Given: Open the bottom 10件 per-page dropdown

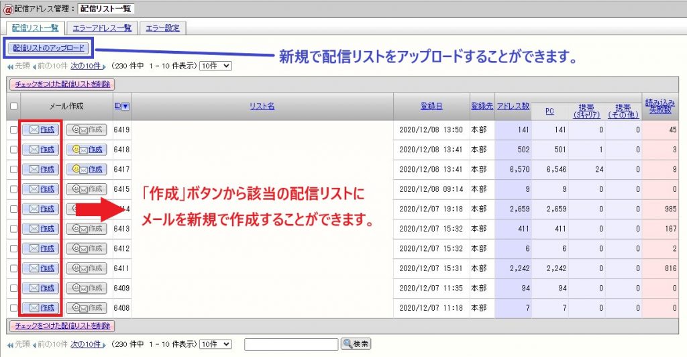Looking at the screenshot, I should pyautogui.click(x=216, y=344).
